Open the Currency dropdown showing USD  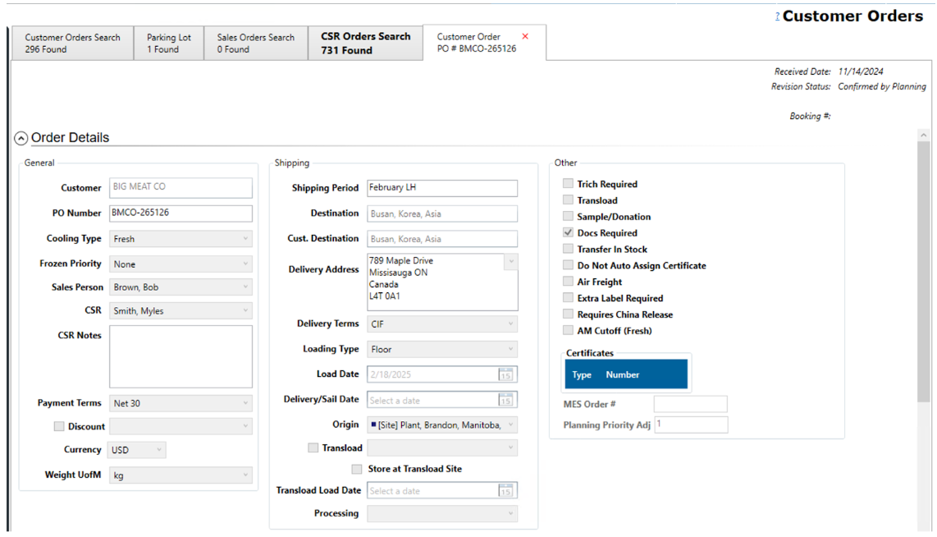tap(136, 450)
